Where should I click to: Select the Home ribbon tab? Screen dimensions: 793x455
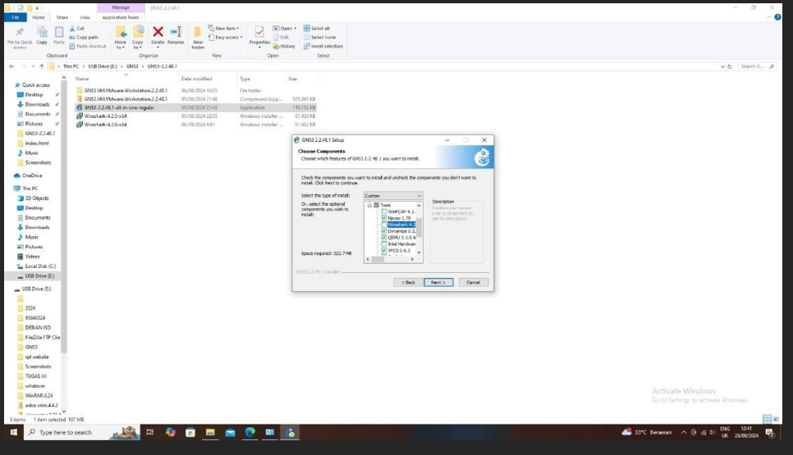[39, 17]
